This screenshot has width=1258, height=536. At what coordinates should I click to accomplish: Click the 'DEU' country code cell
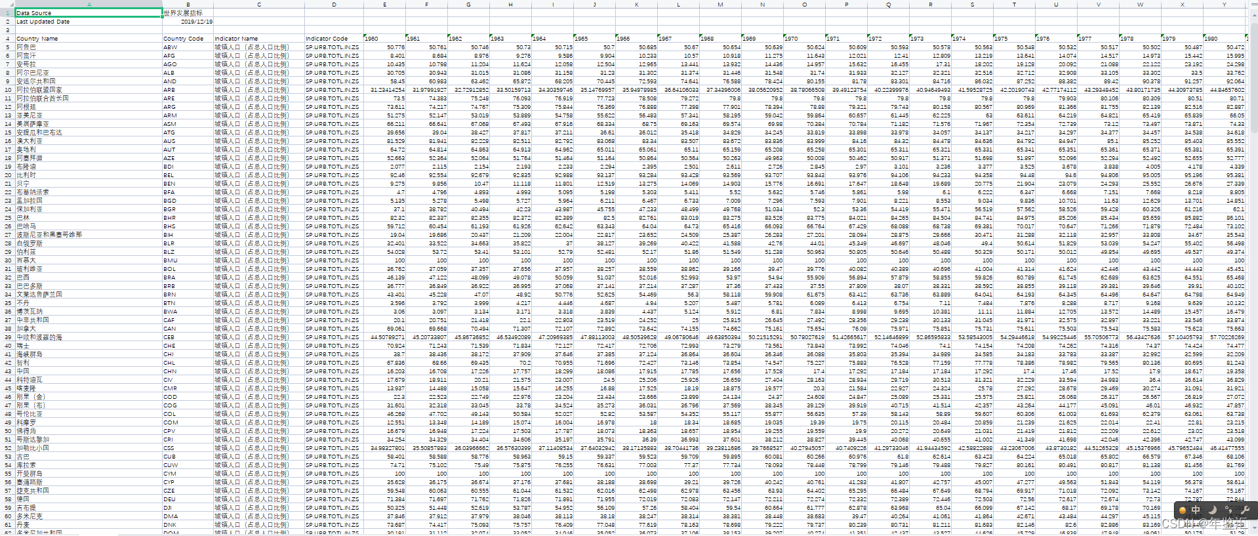188,499
